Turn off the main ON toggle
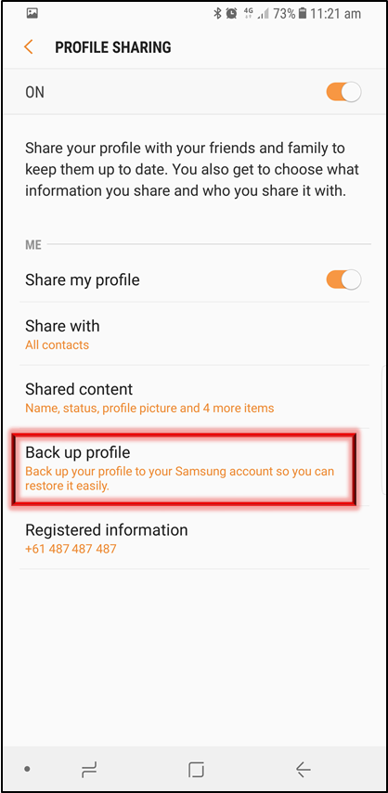The image size is (388, 793). (343, 92)
